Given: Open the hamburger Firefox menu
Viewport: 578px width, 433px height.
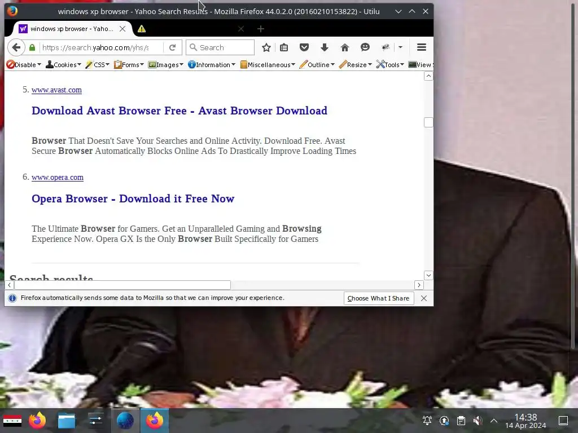Looking at the screenshot, I should pyautogui.click(x=421, y=47).
